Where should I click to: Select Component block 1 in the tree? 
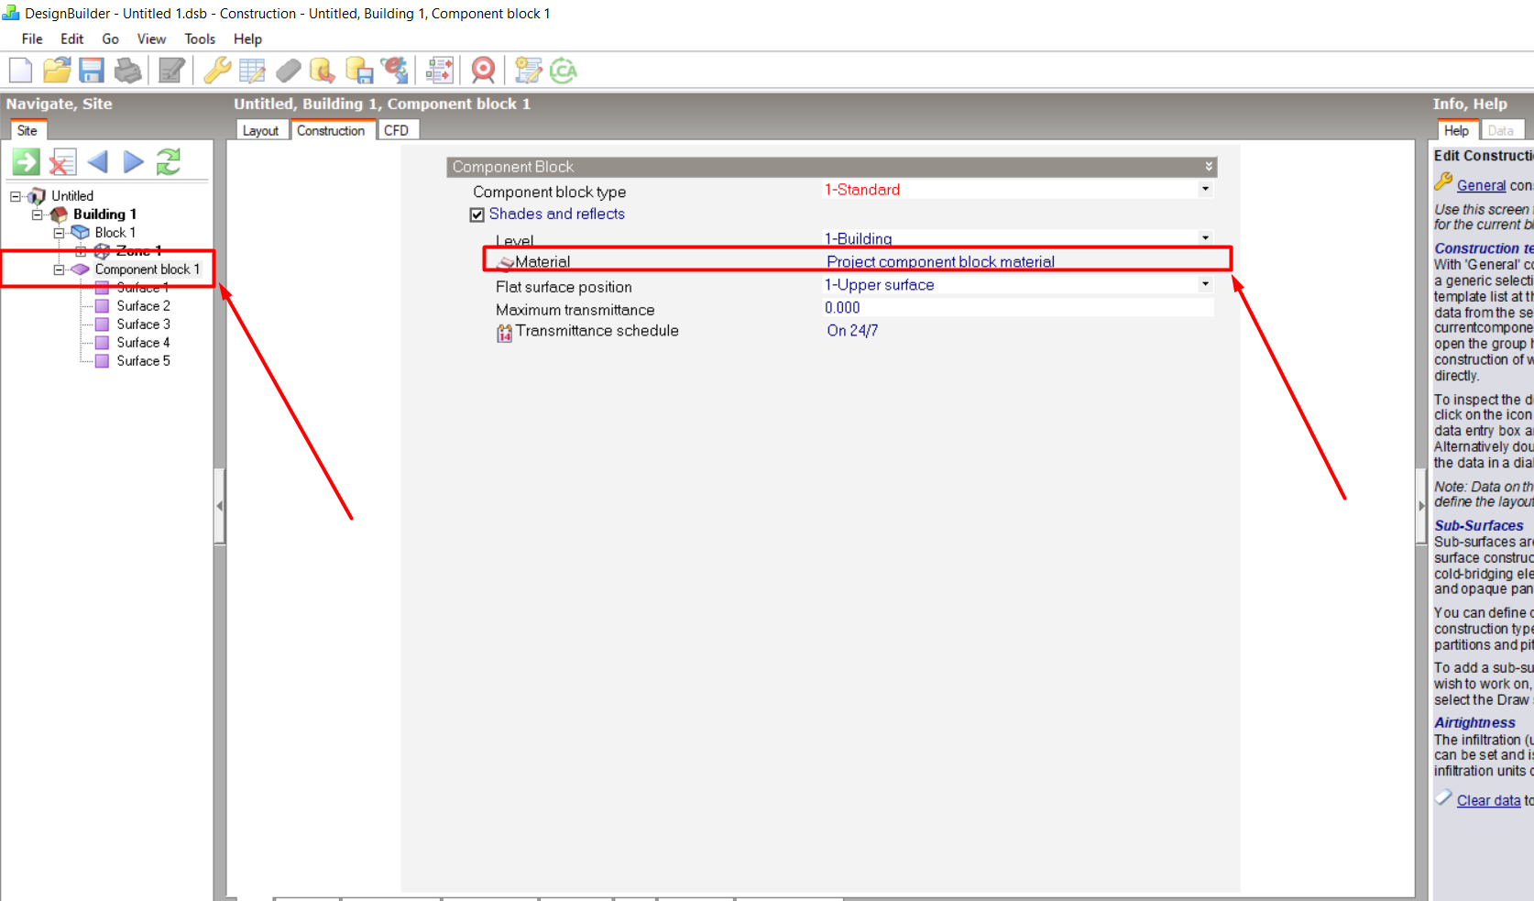click(147, 269)
